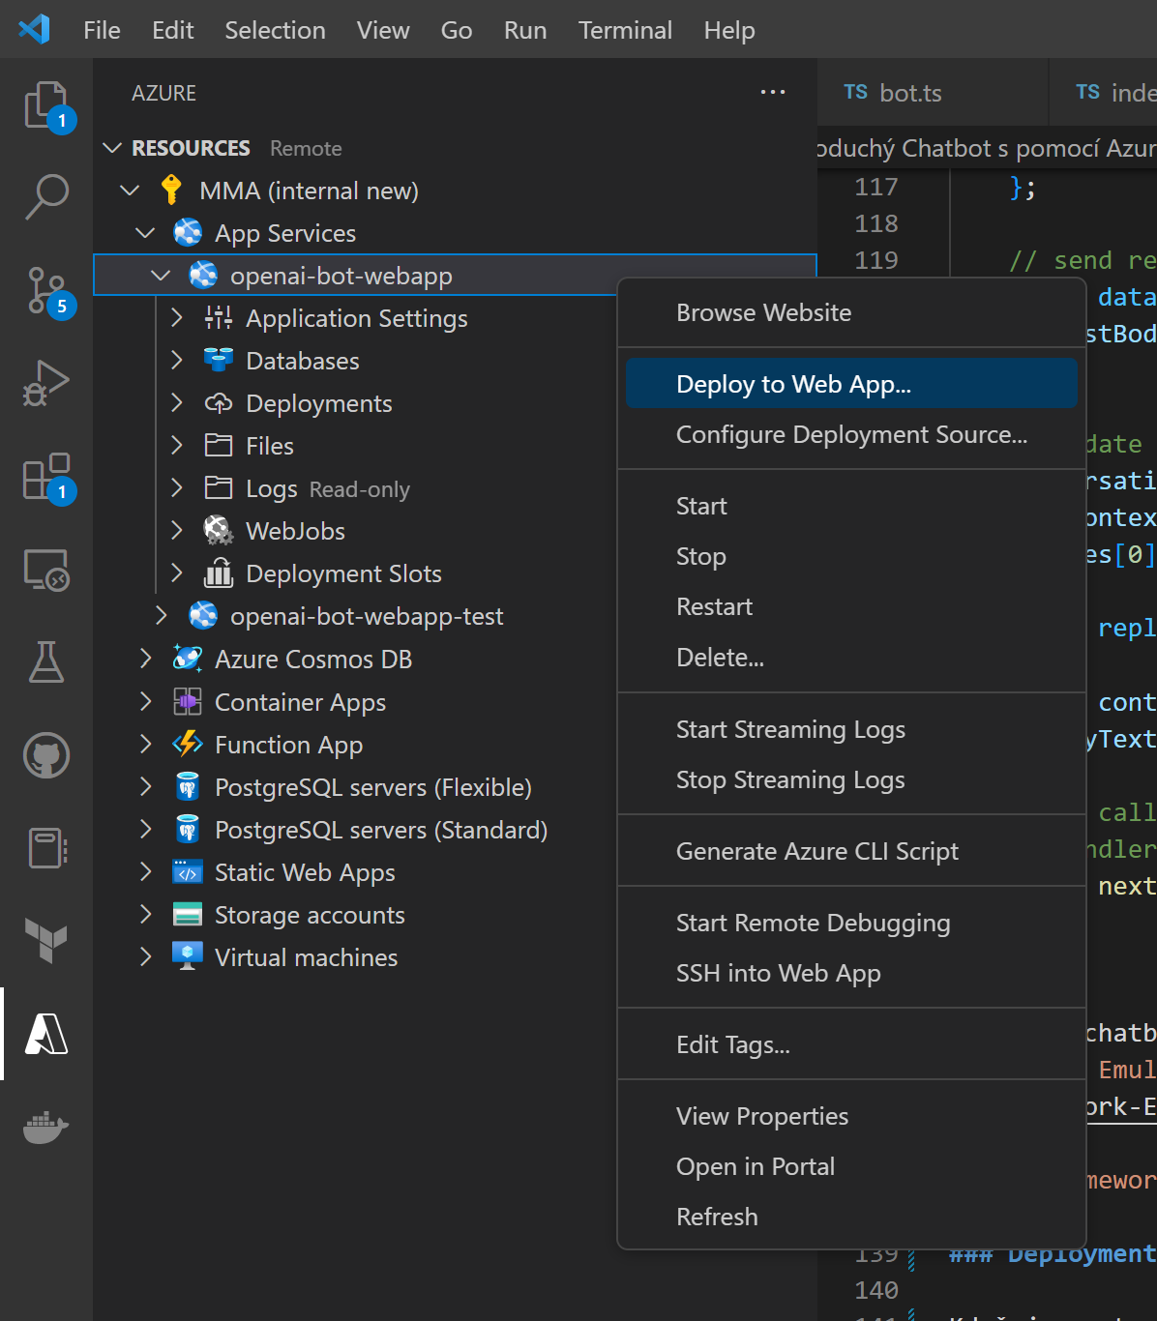The width and height of the screenshot is (1157, 1321).
Task: Collapse the RESOURCES section
Action: [112, 148]
